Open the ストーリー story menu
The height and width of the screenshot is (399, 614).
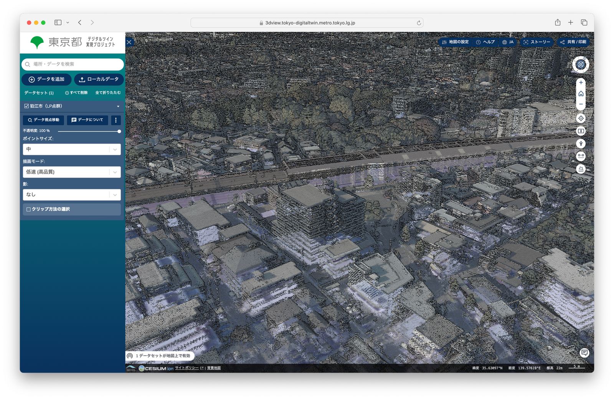pos(536,42)
